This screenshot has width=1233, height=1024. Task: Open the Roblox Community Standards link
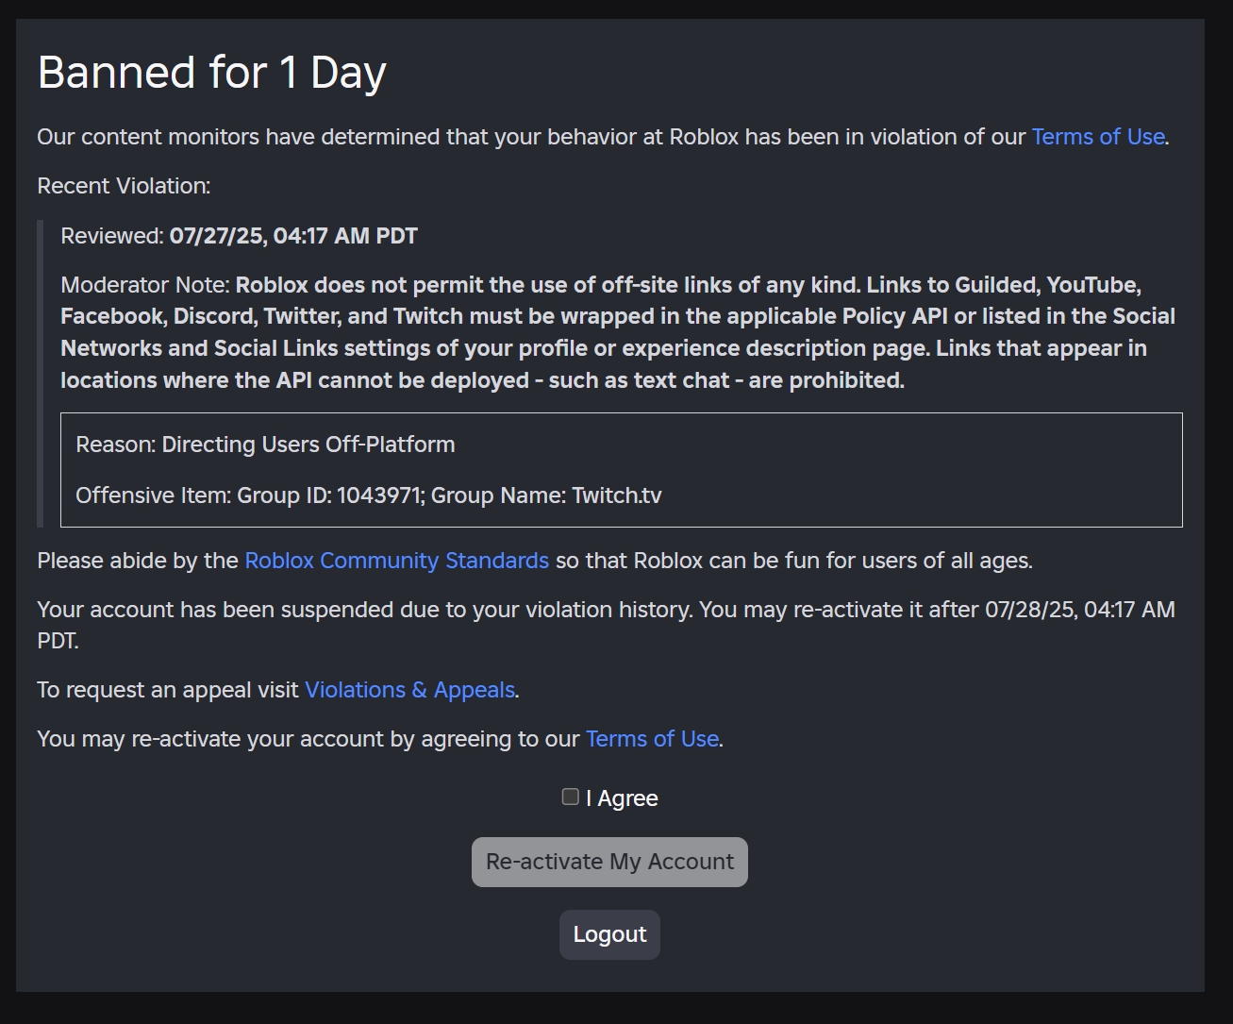click(x=396, y=561)
